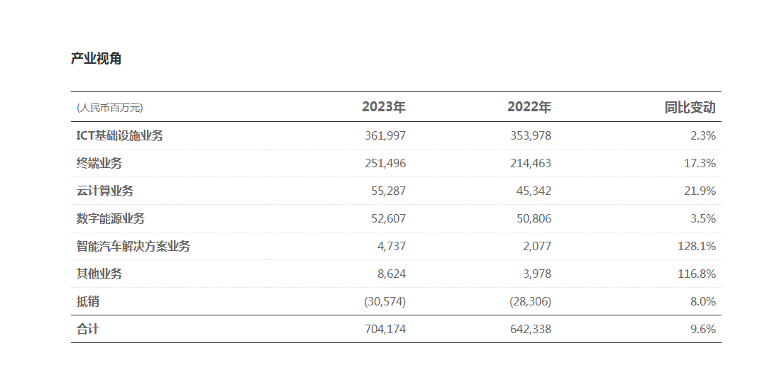Click the 214,463 terminal business 2022 value

pos(531,163)
